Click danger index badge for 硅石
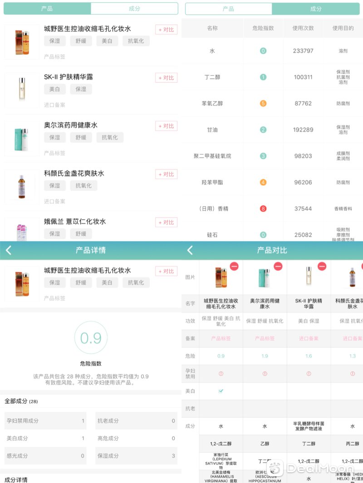 coord(263,235)
